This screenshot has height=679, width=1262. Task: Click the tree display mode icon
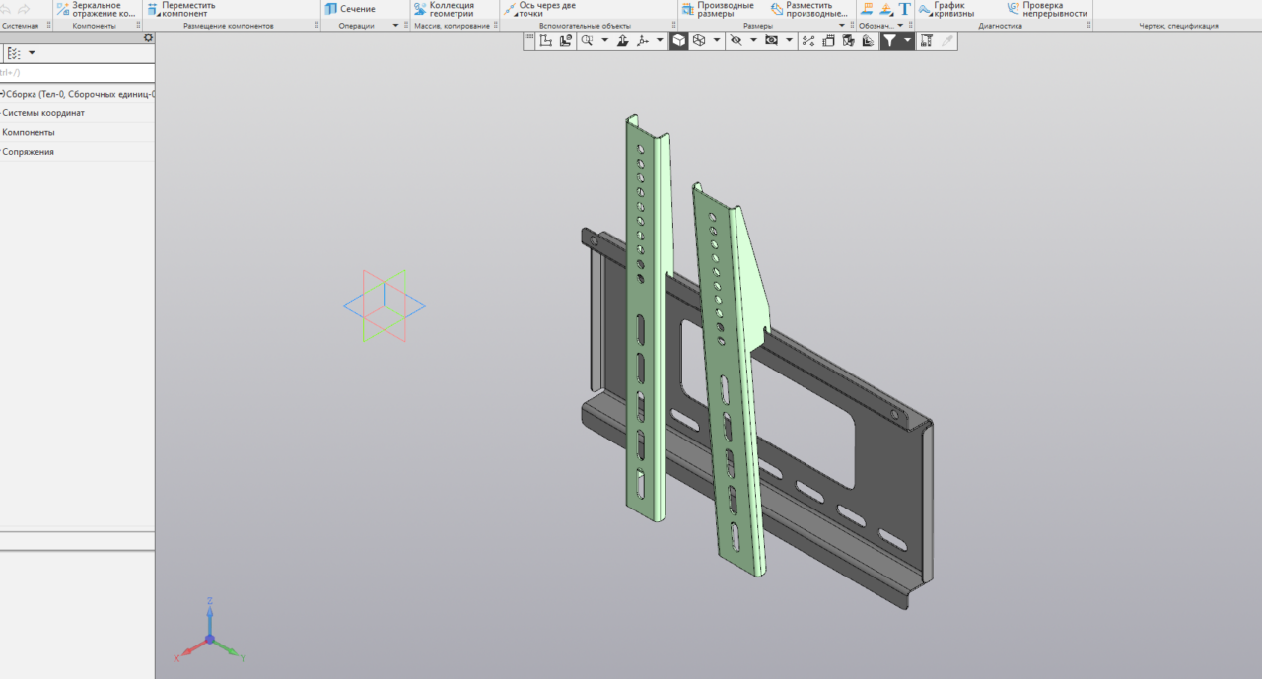point(14,53)
